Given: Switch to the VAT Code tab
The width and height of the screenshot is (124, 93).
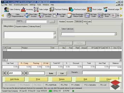Looking at the screenshot, I should pos(87,22).
